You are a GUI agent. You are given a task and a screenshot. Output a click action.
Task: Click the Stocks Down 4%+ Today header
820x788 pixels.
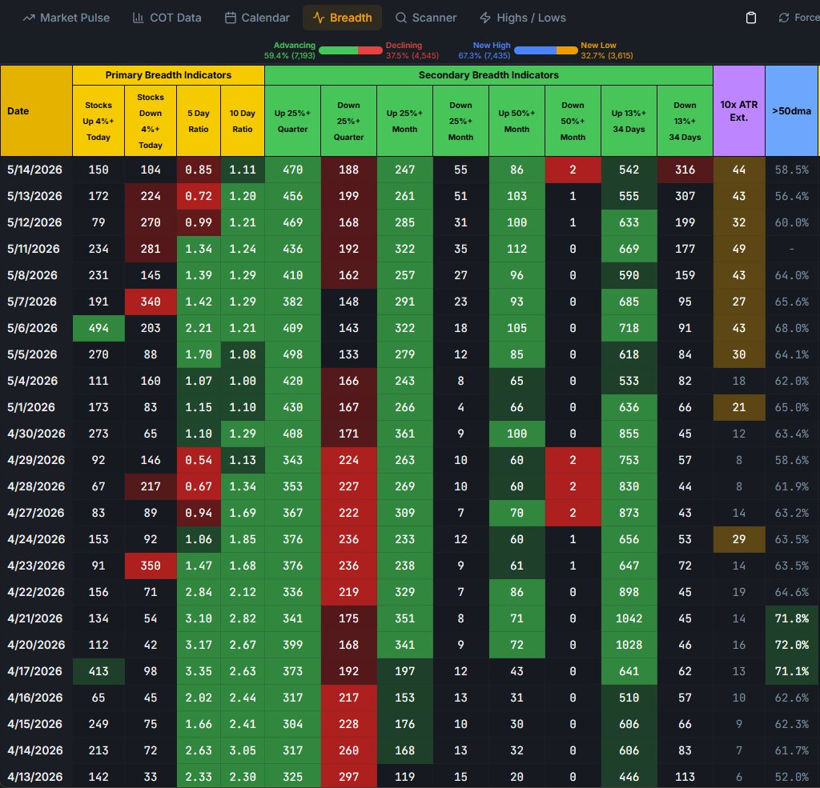tap(150, 121)
